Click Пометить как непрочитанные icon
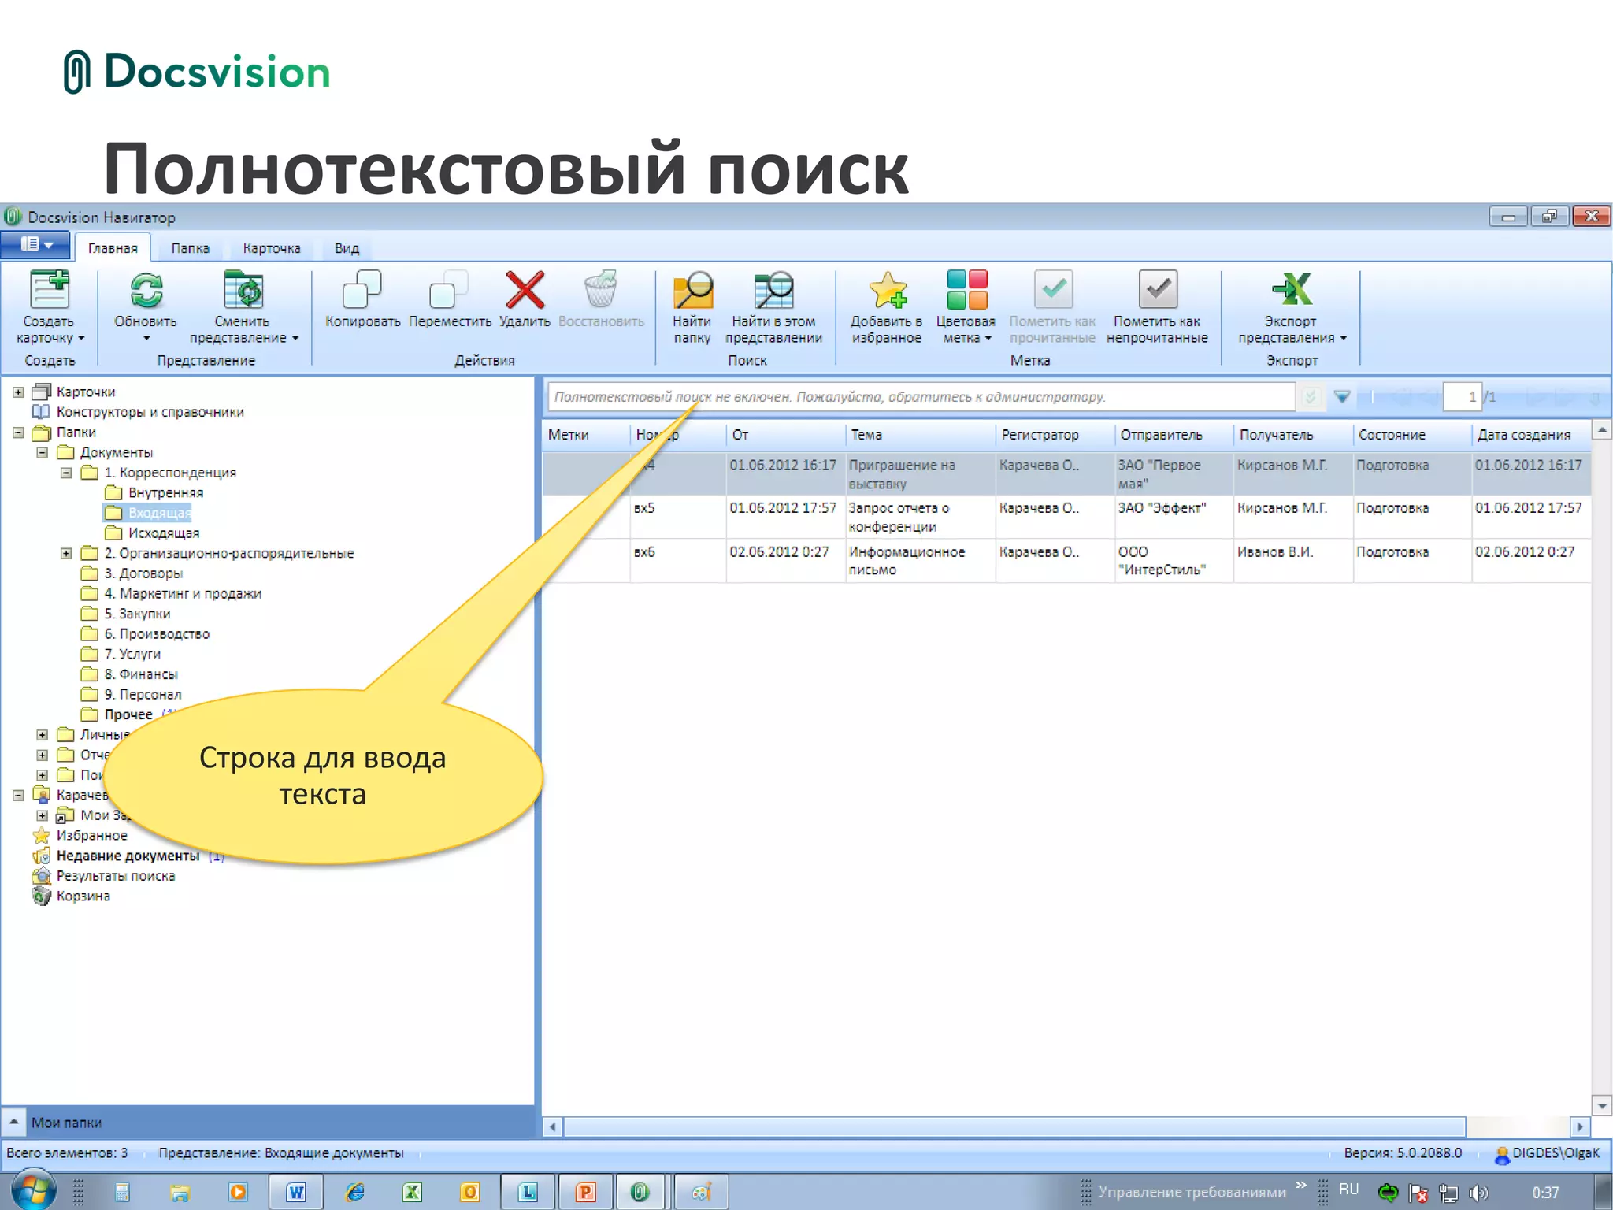The height and width of the screenshot is (1210, 1613). [1158, 289]
